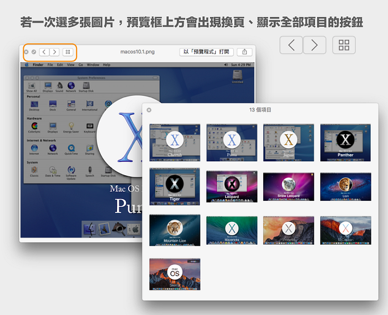Screen dimensions: 388x315
Task: Click the Untitled disk icon on desktop
Action: point(237,77)
